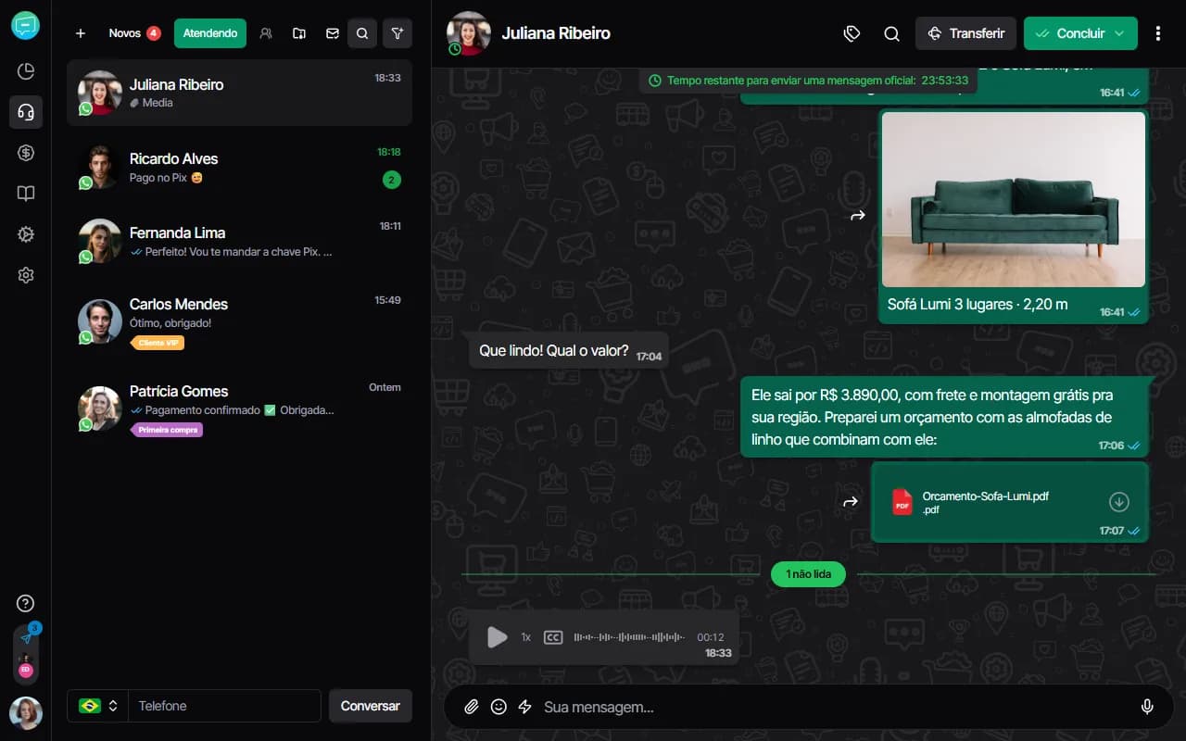
Task: Search conversations with the list magnifier icon
Action: click(362, 33)
